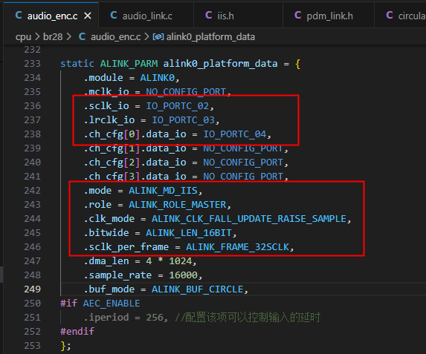Viewport: 426px width, 354px height.
Task: Click line number 249 in the gutter
Action: click(x=32, y=289)
